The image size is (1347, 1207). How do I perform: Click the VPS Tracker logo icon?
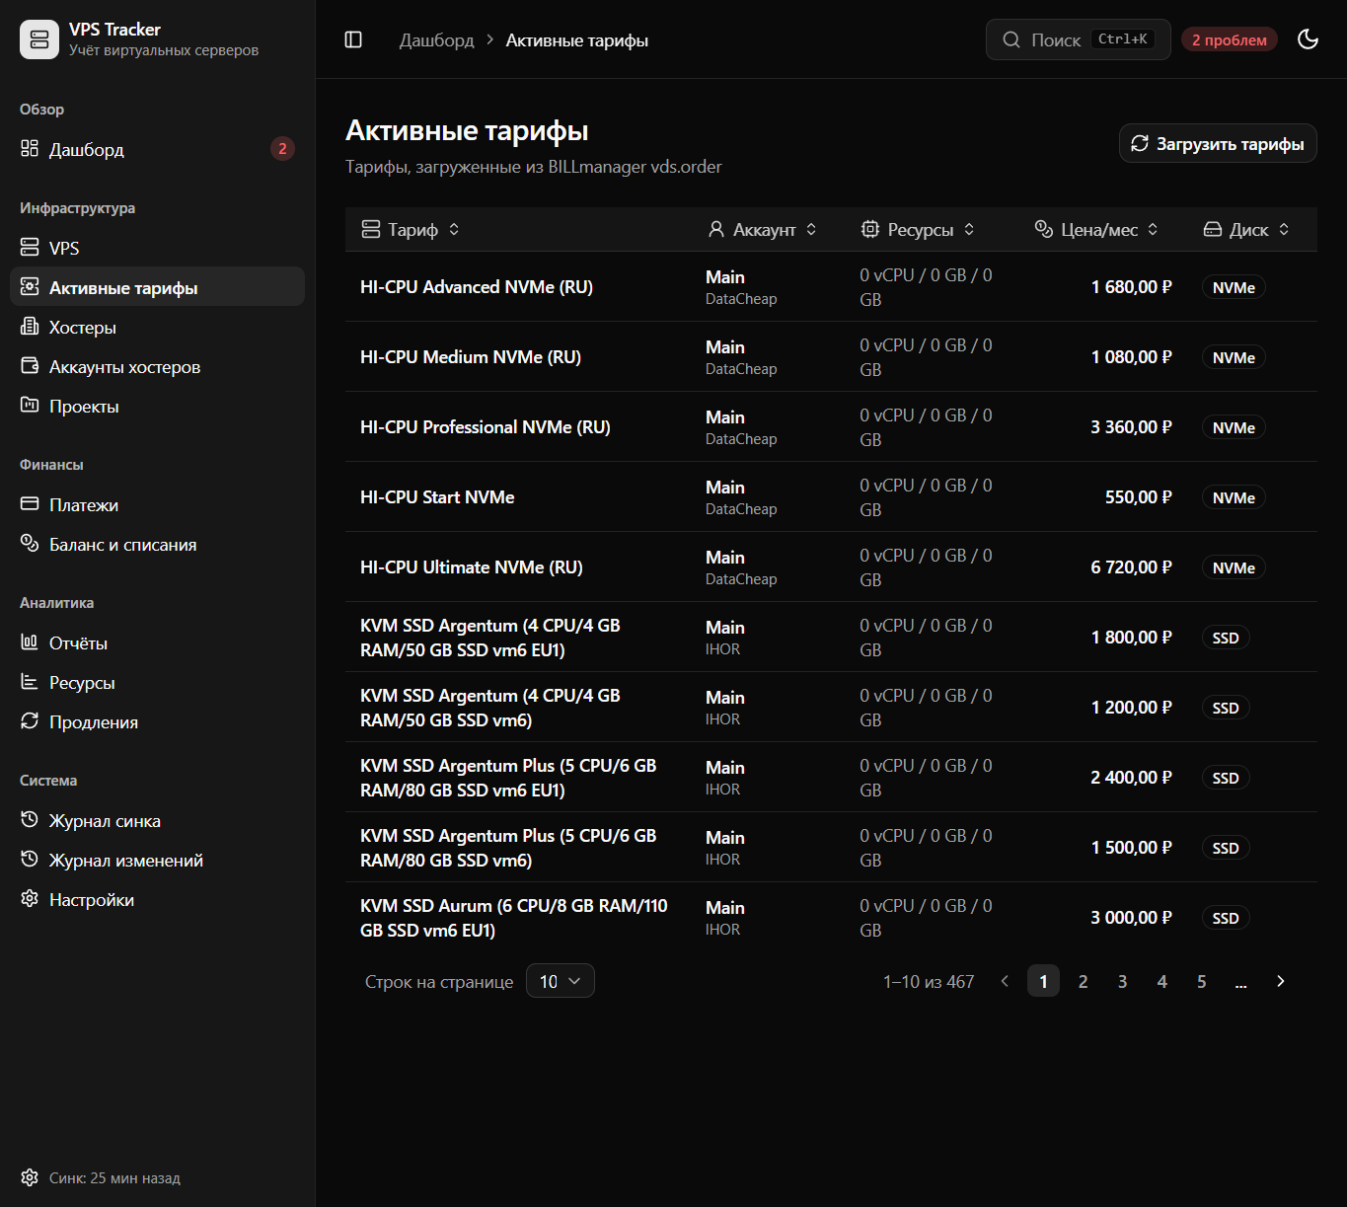[x=39, y=39]
